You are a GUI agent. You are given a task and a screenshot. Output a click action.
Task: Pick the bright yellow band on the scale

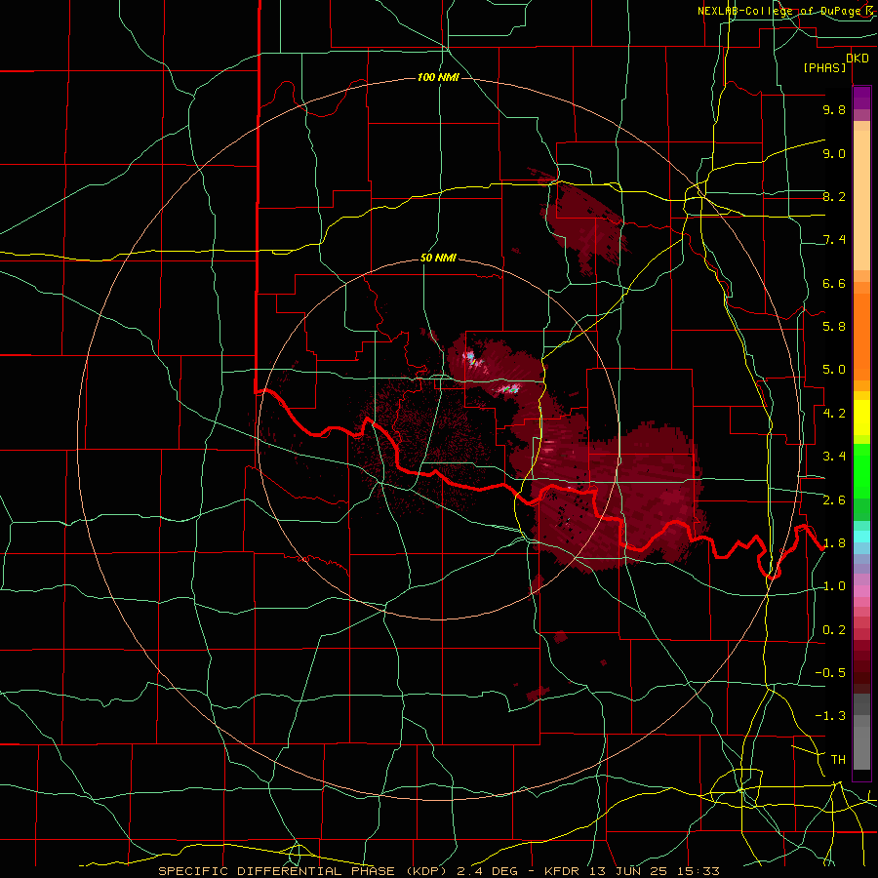[861, 418]
